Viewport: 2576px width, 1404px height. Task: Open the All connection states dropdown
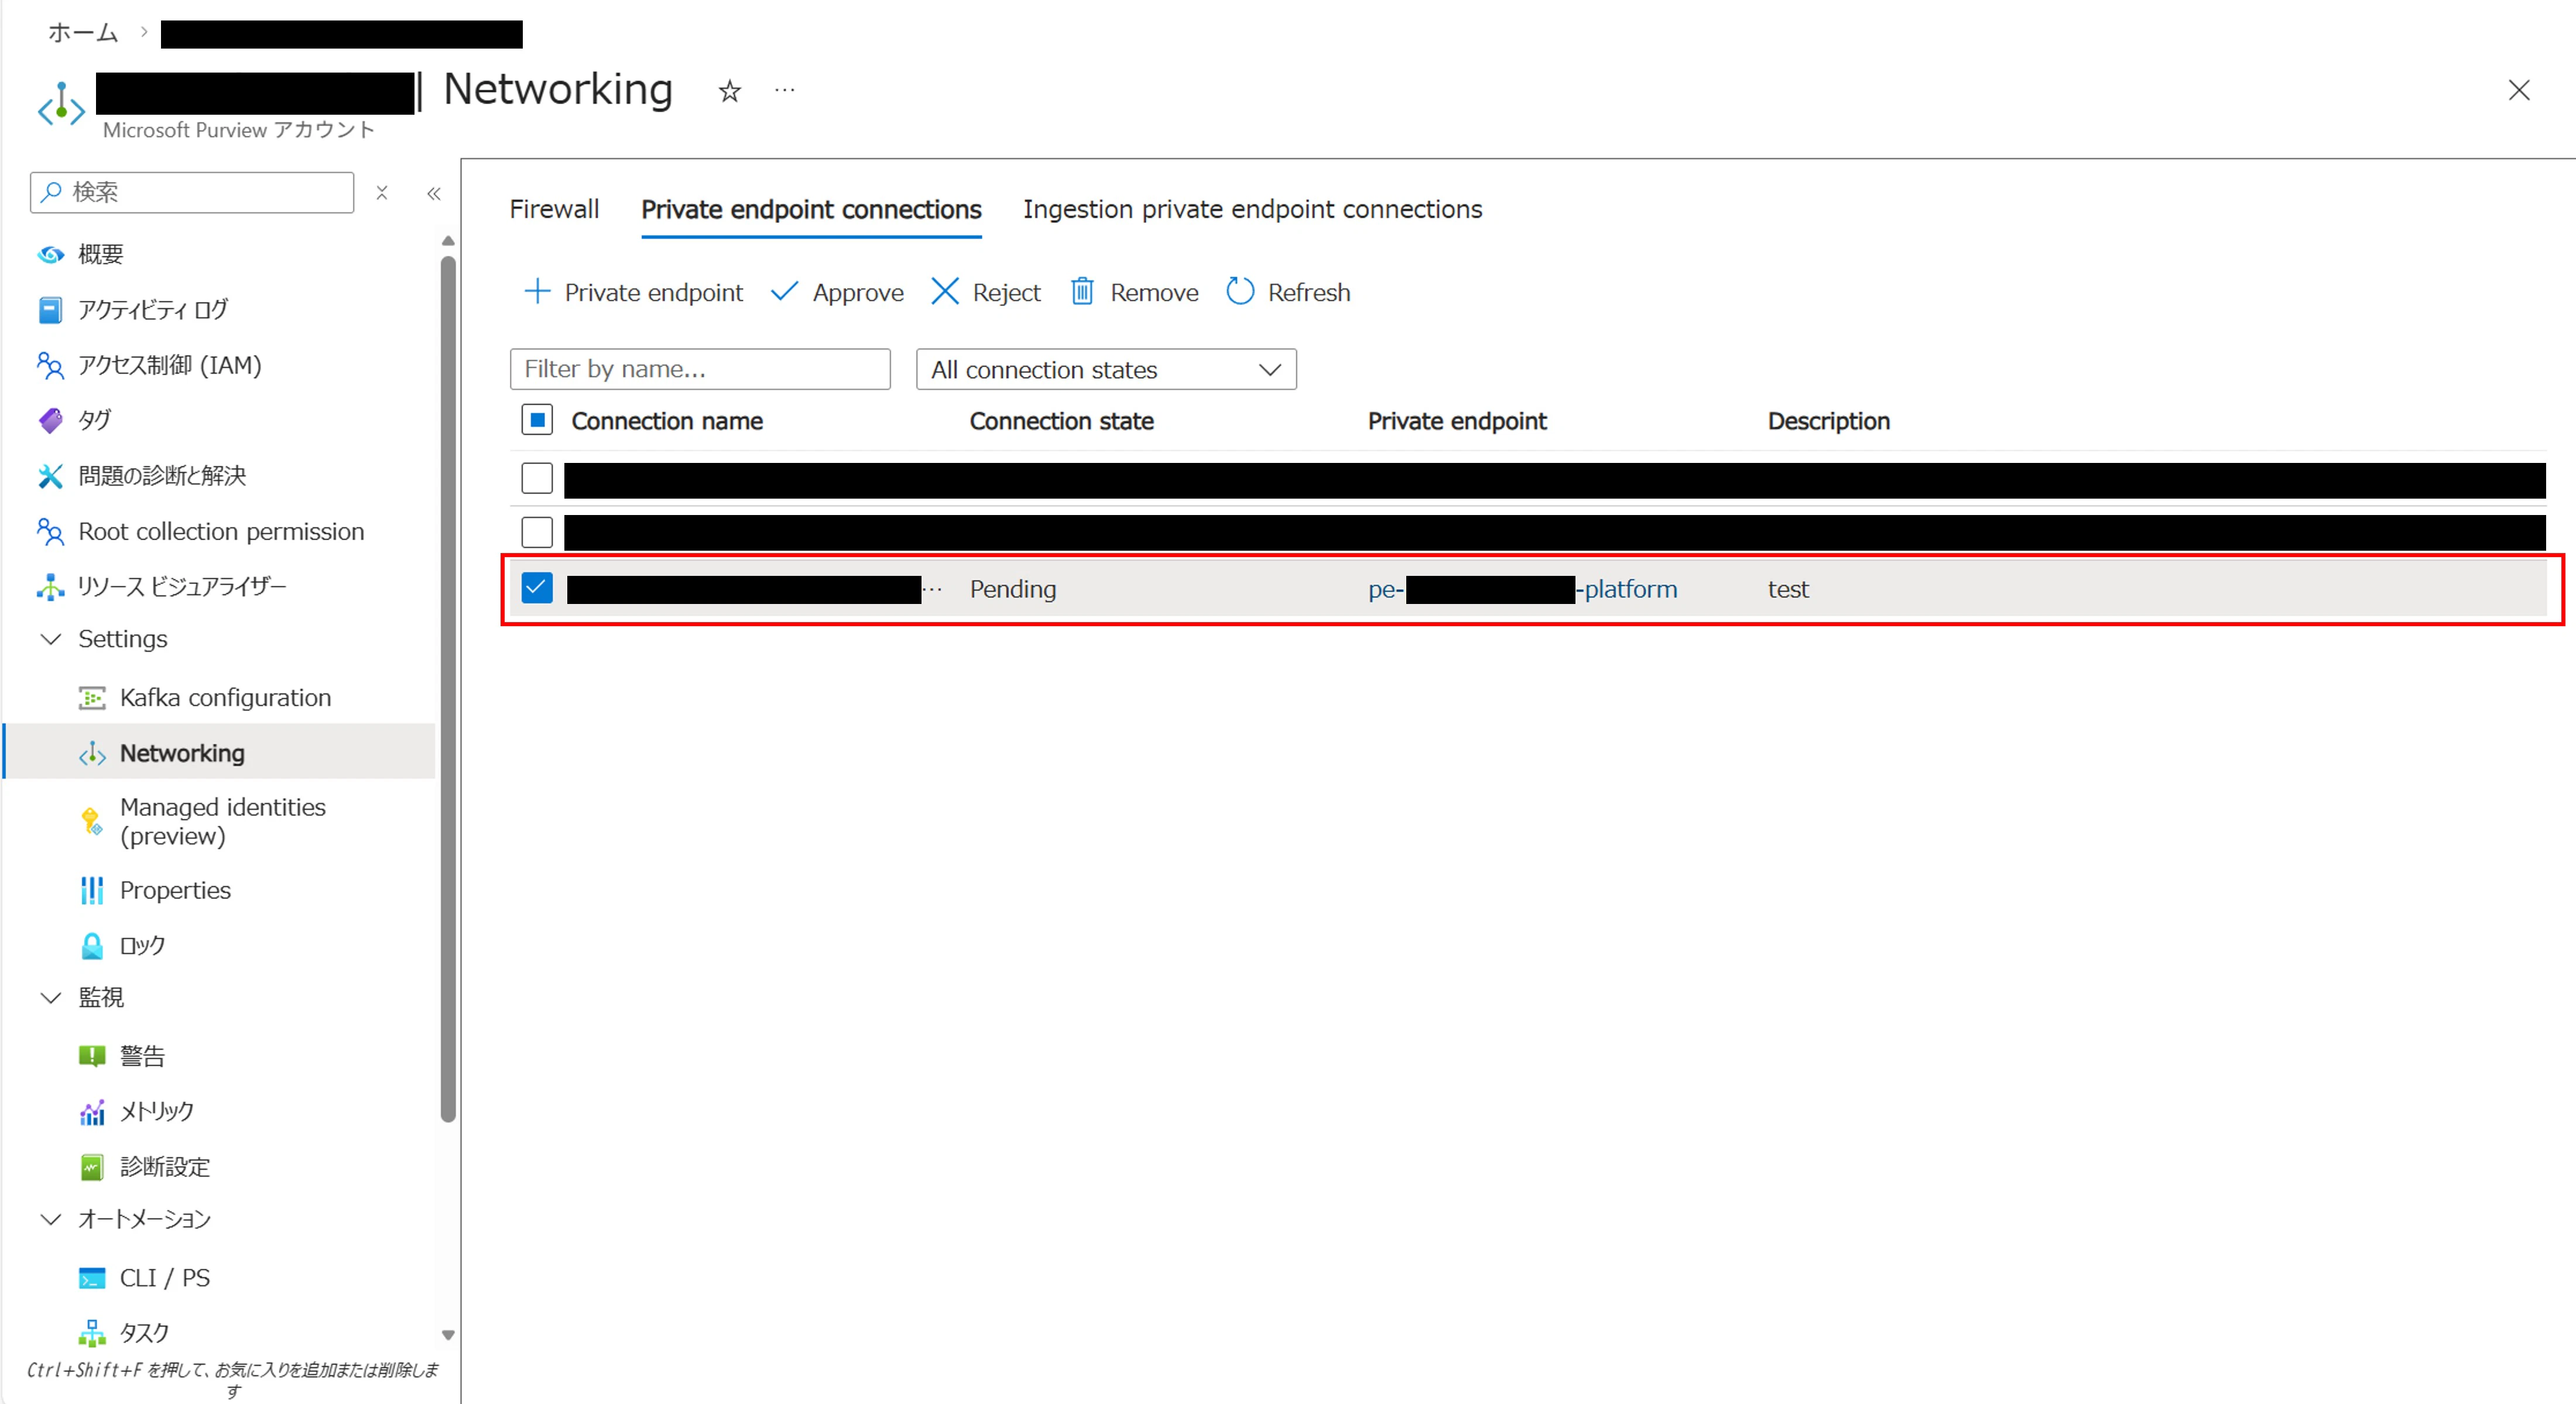(x=1105, y=370)
